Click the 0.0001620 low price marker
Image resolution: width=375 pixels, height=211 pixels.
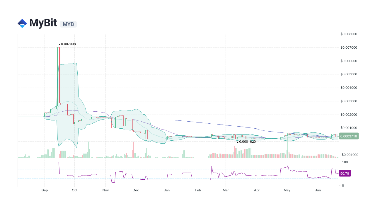point(246,142)
